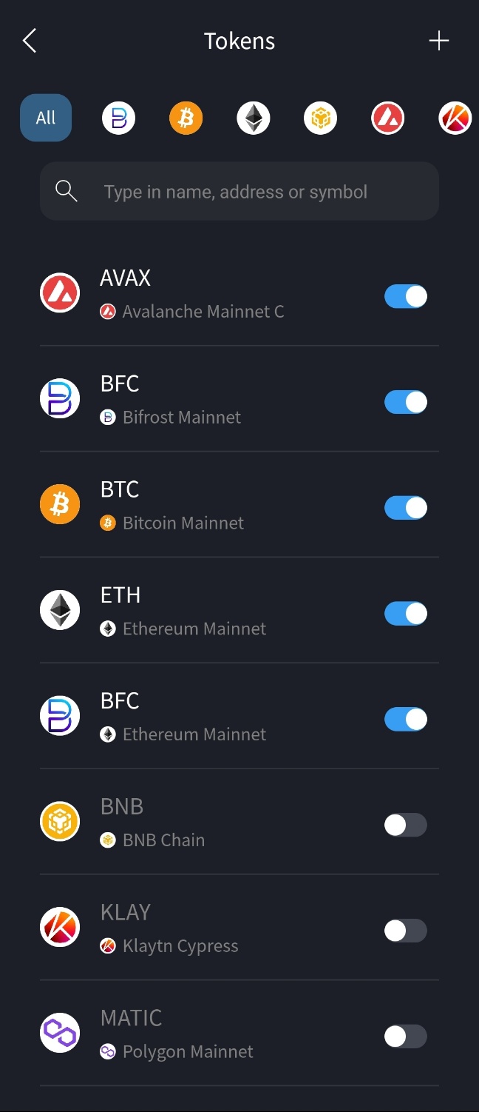This screenshot has height=1112, width=479.
Task: Tap the MATIC Polygon token logo
Action: point(60,1033)
